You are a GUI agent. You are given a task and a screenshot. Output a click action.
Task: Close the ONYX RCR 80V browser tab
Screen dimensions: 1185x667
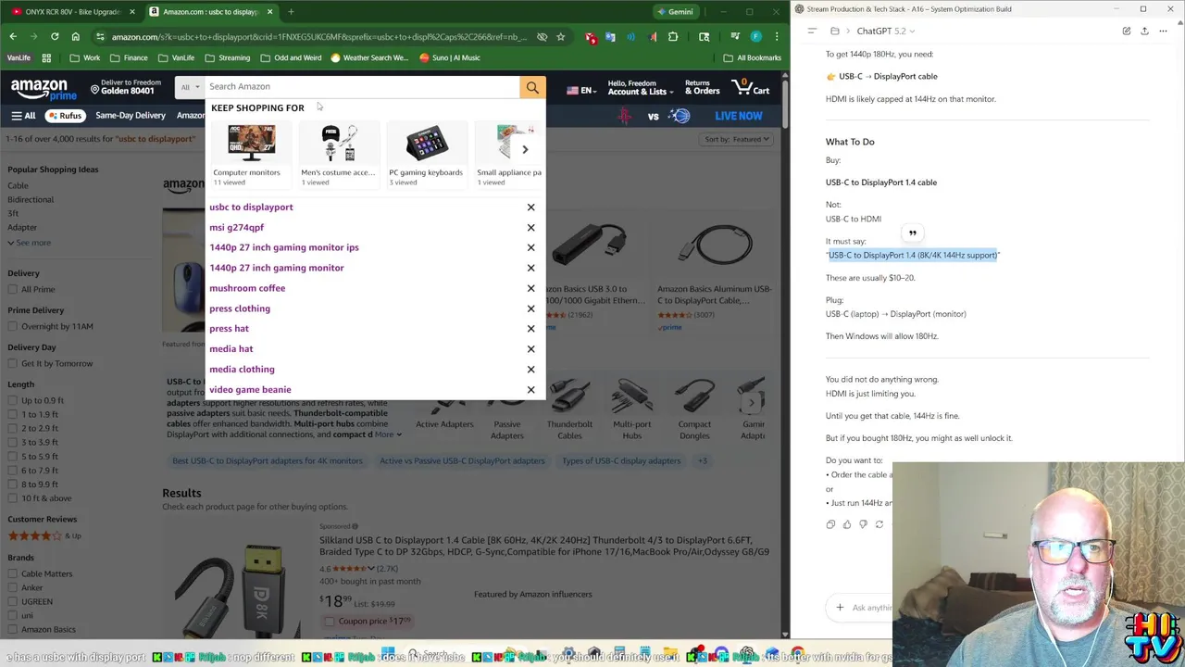coord(131,12)
